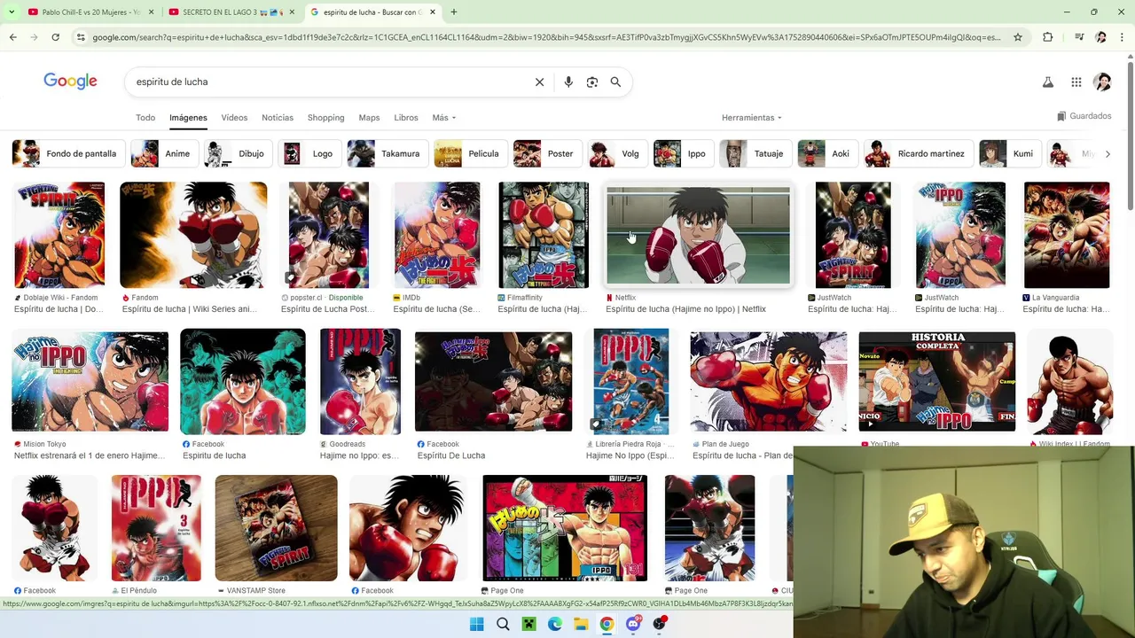The height and width of the screenshot is (638, 1135).
Task: Reload the page with the refresh icon
Action: pos(55,37)
